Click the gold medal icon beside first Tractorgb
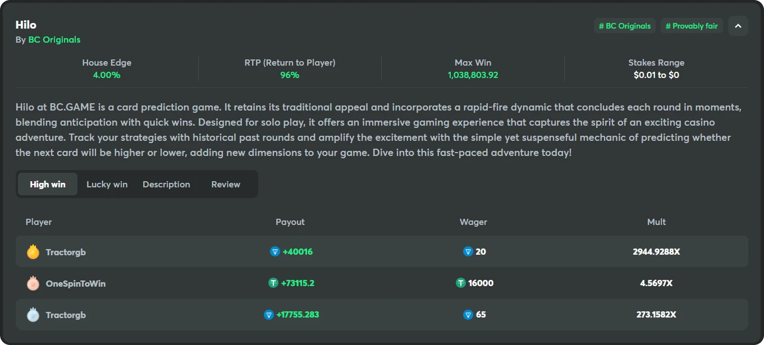 [x=33, y=252]
